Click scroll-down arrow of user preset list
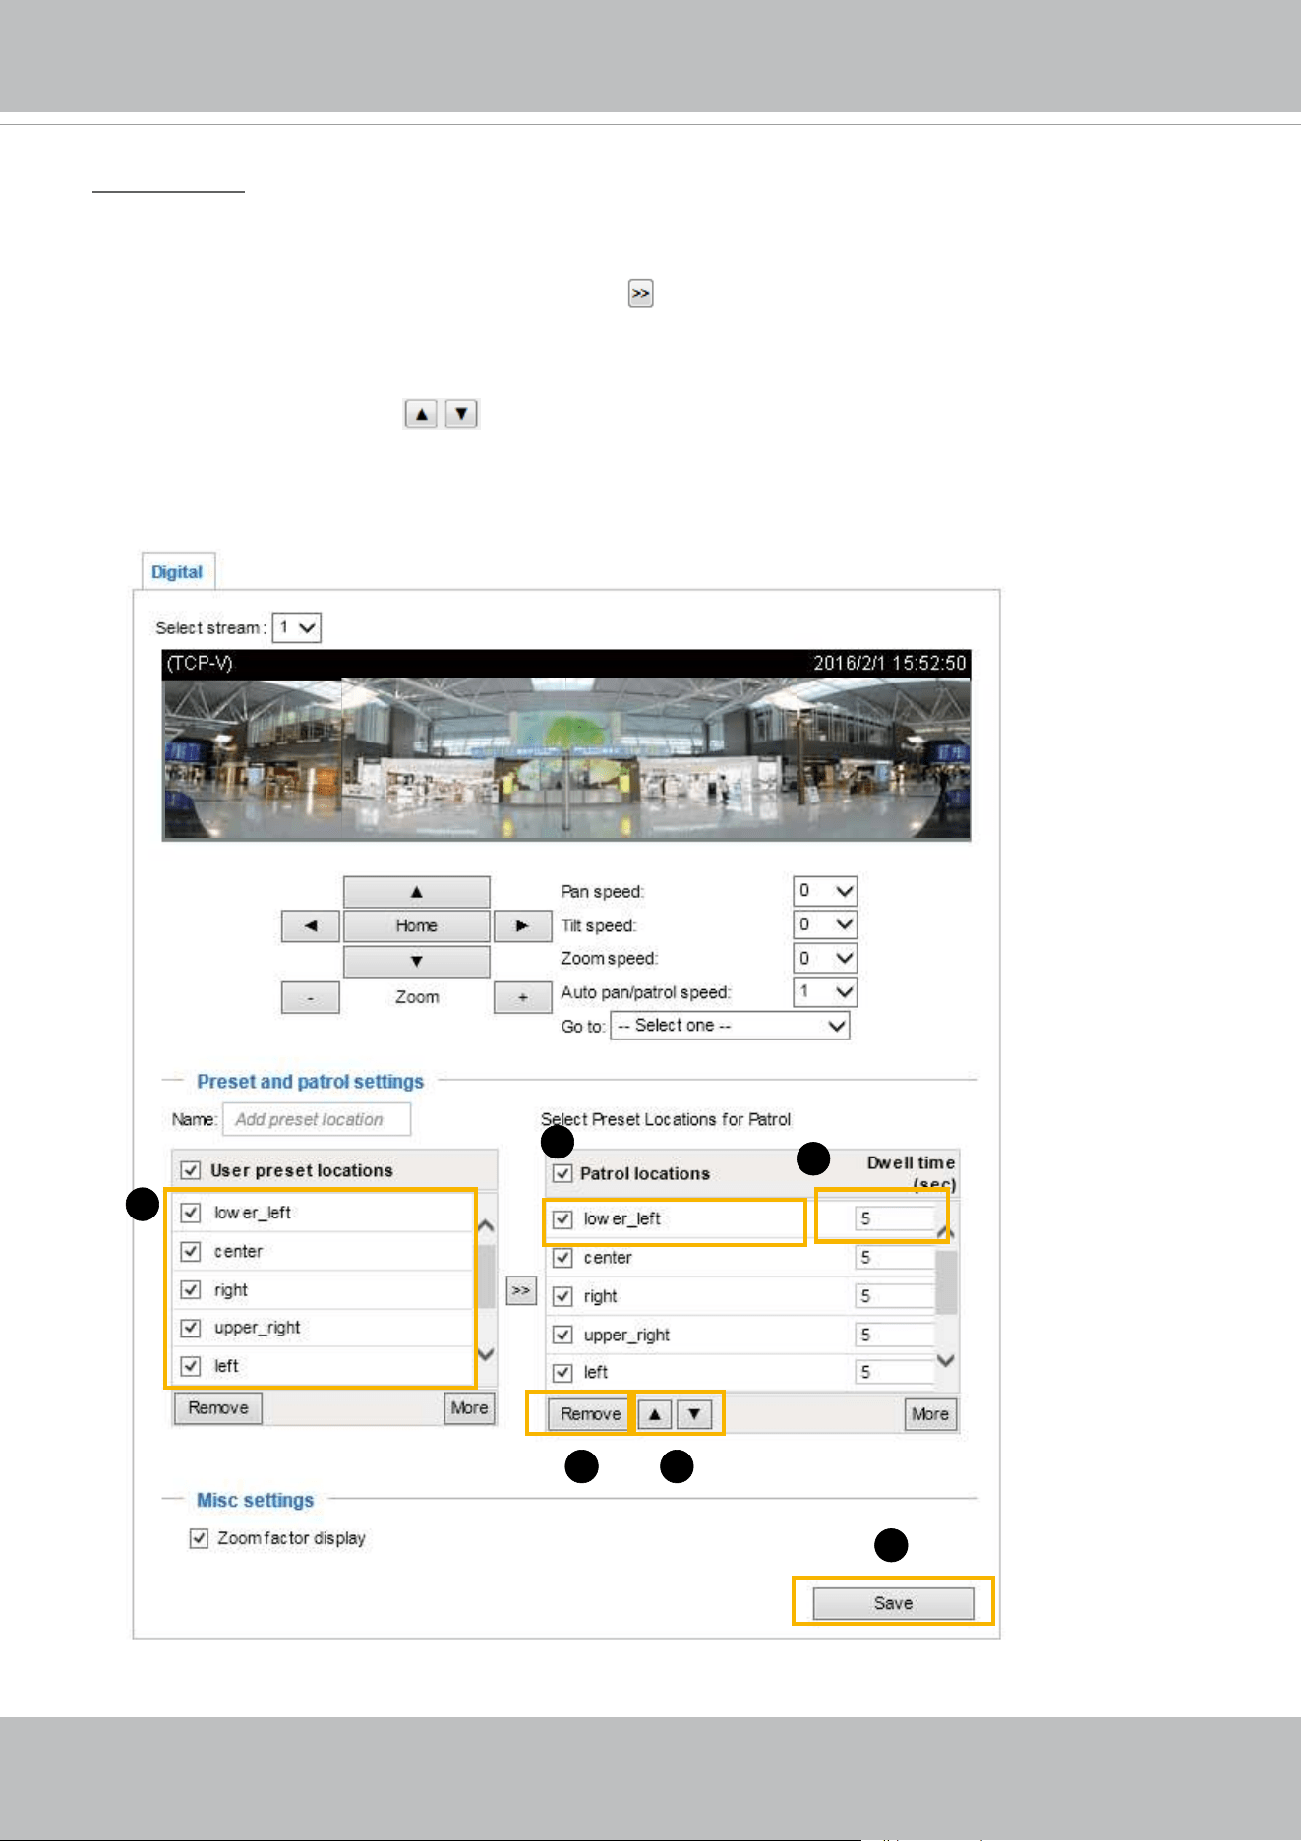Viewport: 1302px width, 1841px height. pos(486,1354)
